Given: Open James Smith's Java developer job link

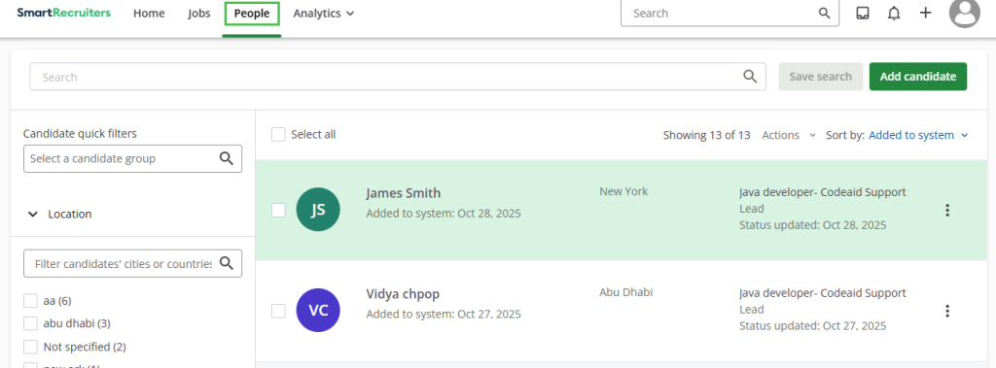Looking at the screenshot, I should (x=823, y=192).
